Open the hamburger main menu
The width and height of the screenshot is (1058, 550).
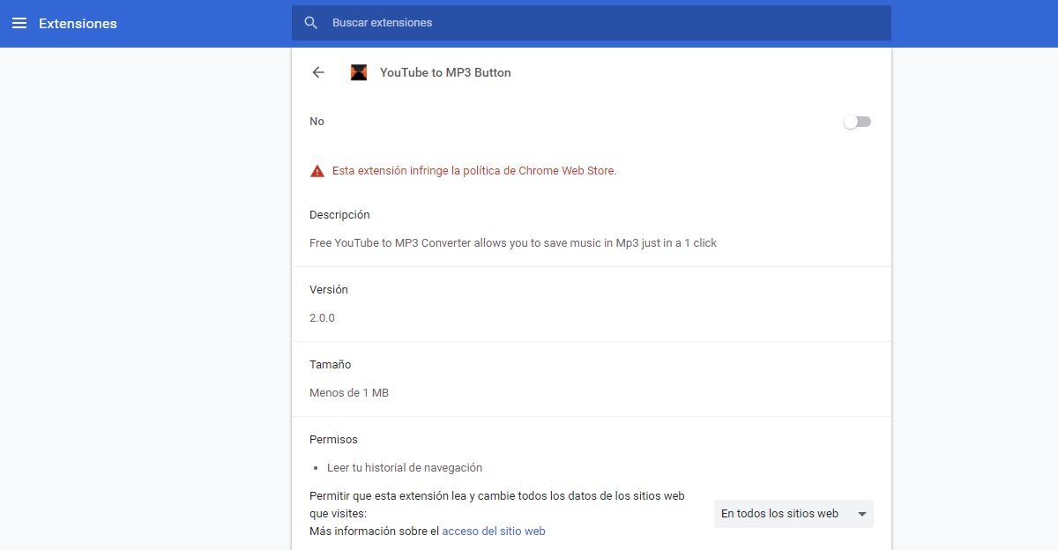pos(19,24)
